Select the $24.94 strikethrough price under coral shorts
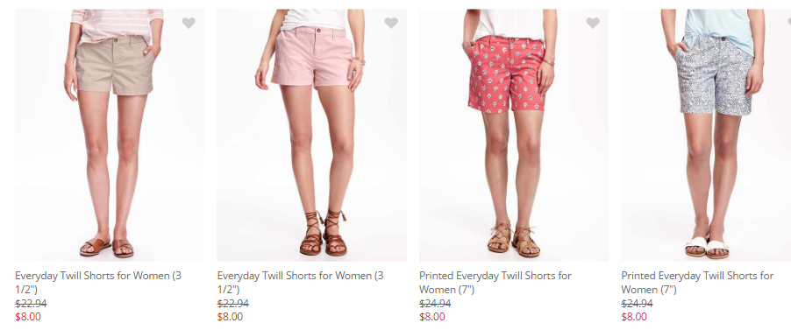The image size is (791, 330). (x=435, y=303)
